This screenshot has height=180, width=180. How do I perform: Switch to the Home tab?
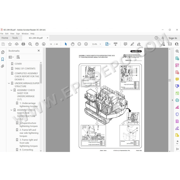5,38
